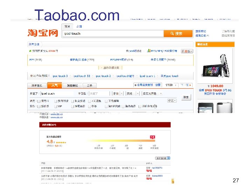This screenshot has height=189, width=252.
Task: Expand the 搜索历史 arrow
Action: point(208,36)
